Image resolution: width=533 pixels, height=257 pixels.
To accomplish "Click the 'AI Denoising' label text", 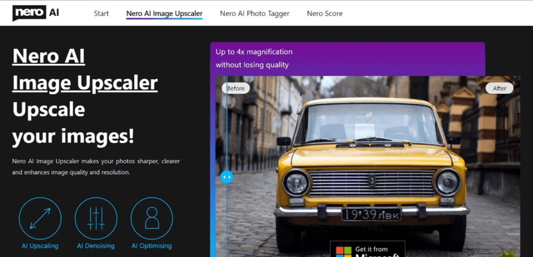I will (96, 246).
